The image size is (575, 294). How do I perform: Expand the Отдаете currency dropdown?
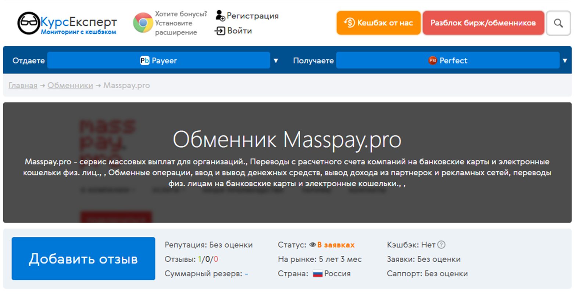coord(276,61)
